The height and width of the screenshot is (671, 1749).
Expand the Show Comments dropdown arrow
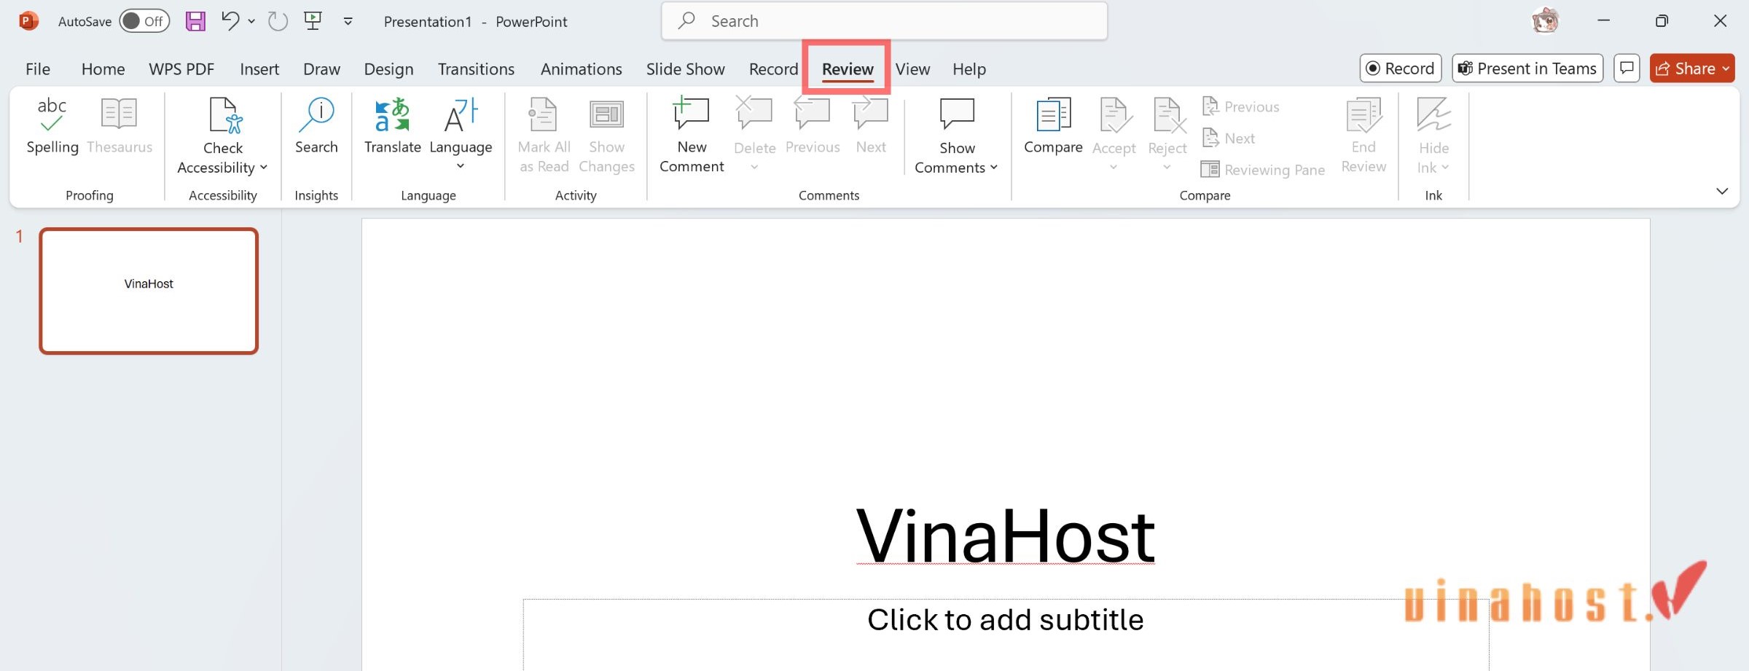point(994,168)
